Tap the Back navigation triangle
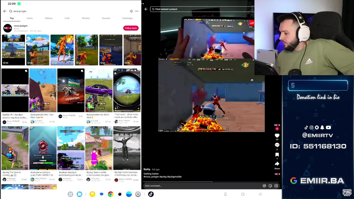Image resolution: width=354 pixels, height=199 pixels. [260, 194]
